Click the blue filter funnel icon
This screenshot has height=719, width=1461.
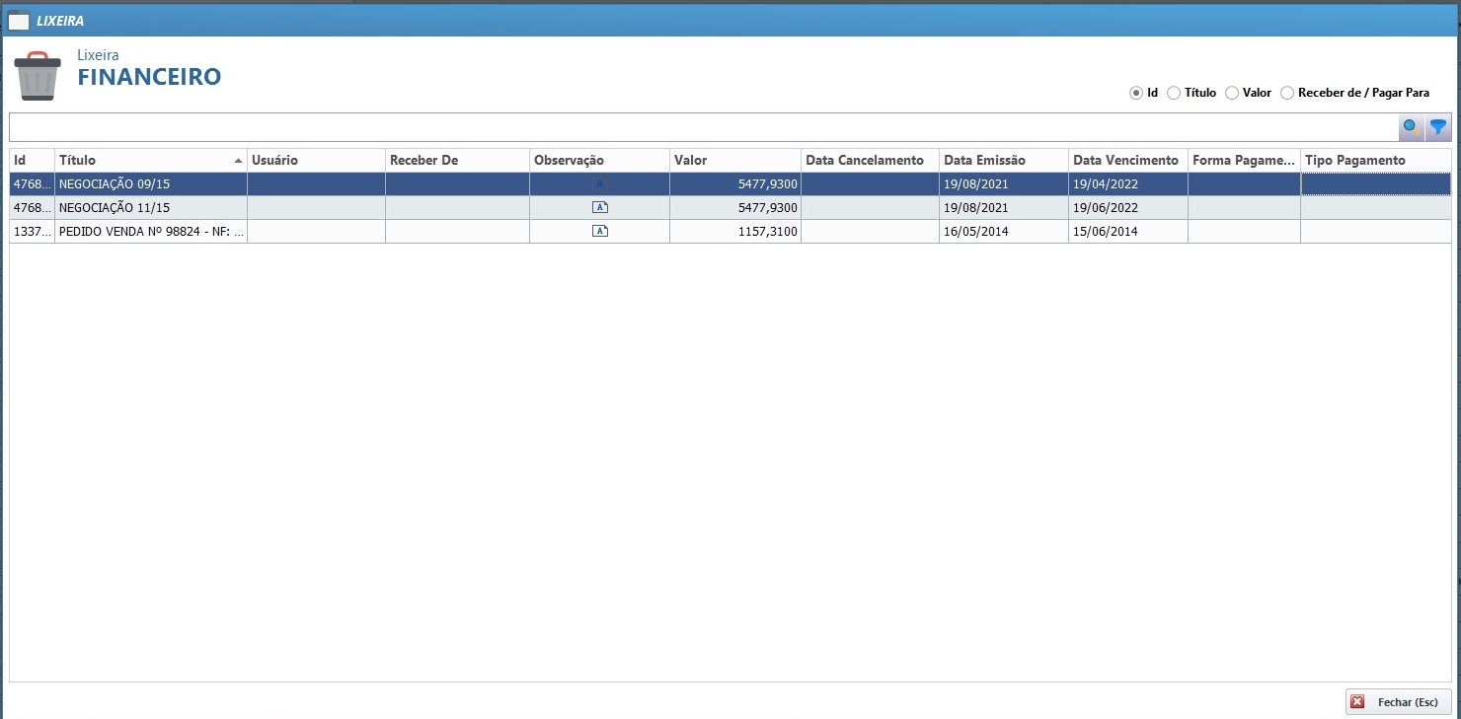1438,127
